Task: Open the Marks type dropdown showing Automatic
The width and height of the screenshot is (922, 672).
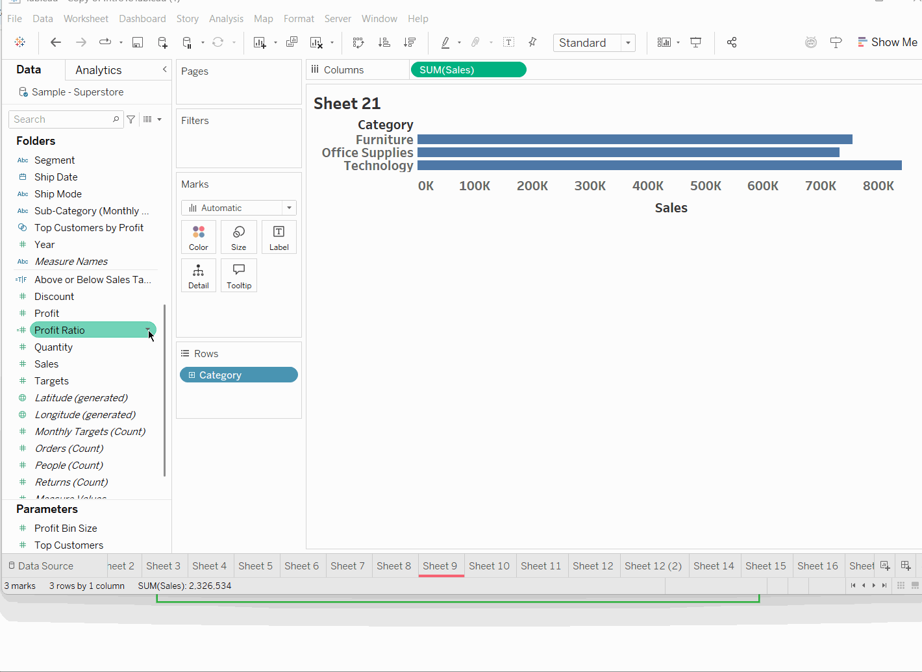Action: pos(239,208)
